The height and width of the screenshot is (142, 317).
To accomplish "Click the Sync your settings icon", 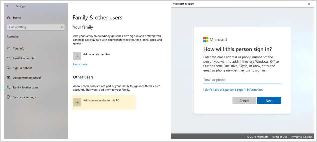I will pos(8,97).
